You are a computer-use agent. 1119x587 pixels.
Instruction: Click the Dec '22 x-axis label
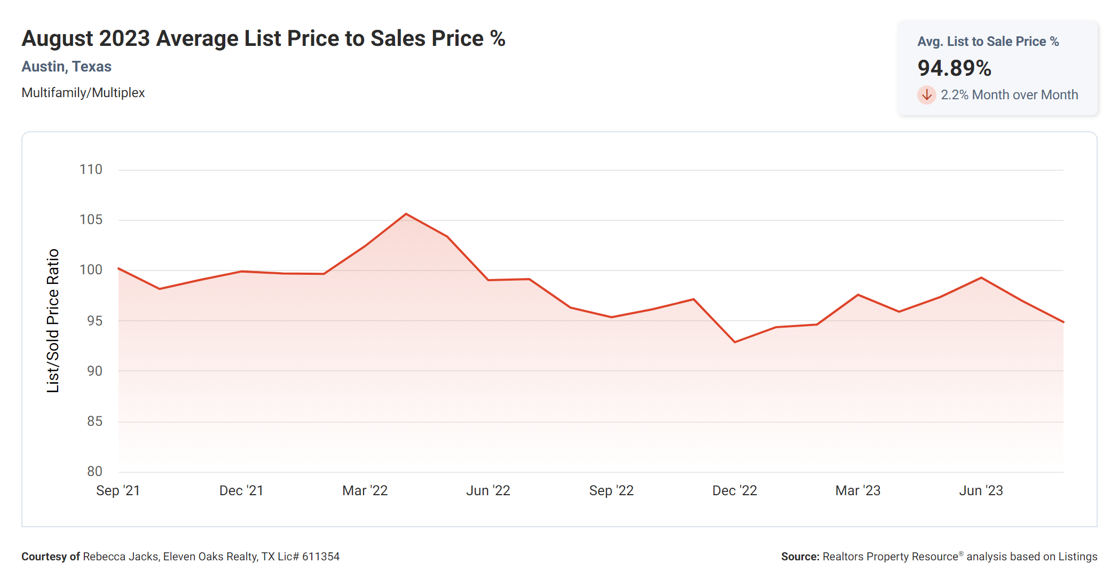tap(735, 490)
